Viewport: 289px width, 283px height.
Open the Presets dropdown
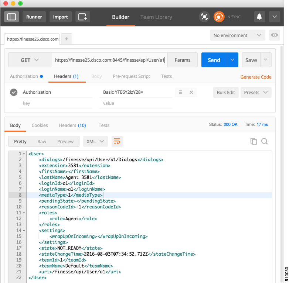click(x=256, y=92)
